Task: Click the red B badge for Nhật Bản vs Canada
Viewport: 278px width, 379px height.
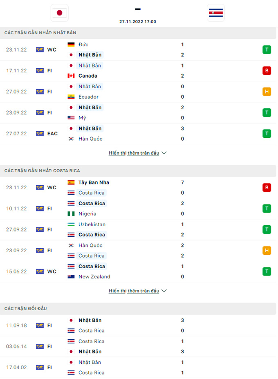Action: coord(267,71)
